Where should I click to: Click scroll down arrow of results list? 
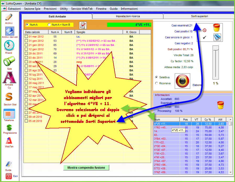click(230, 172)
